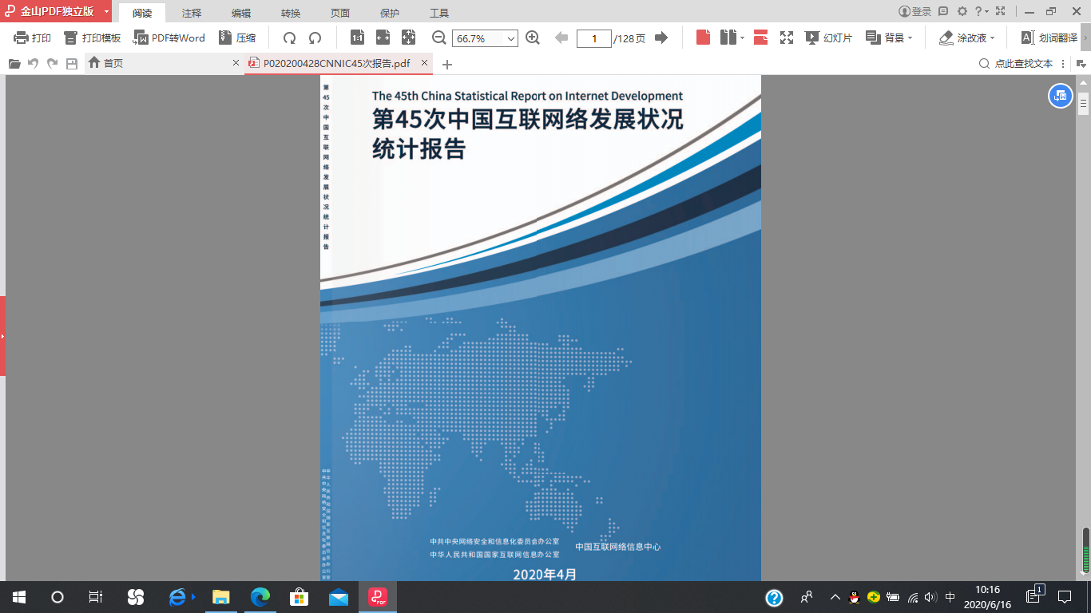This screenshot has height=613, width=1091.
Task: Click the zoom out magnifier
Action: click(x=439, y=38)
